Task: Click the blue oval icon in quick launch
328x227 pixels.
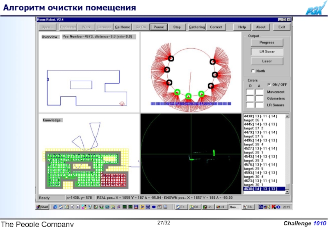Action: (154, 207)
